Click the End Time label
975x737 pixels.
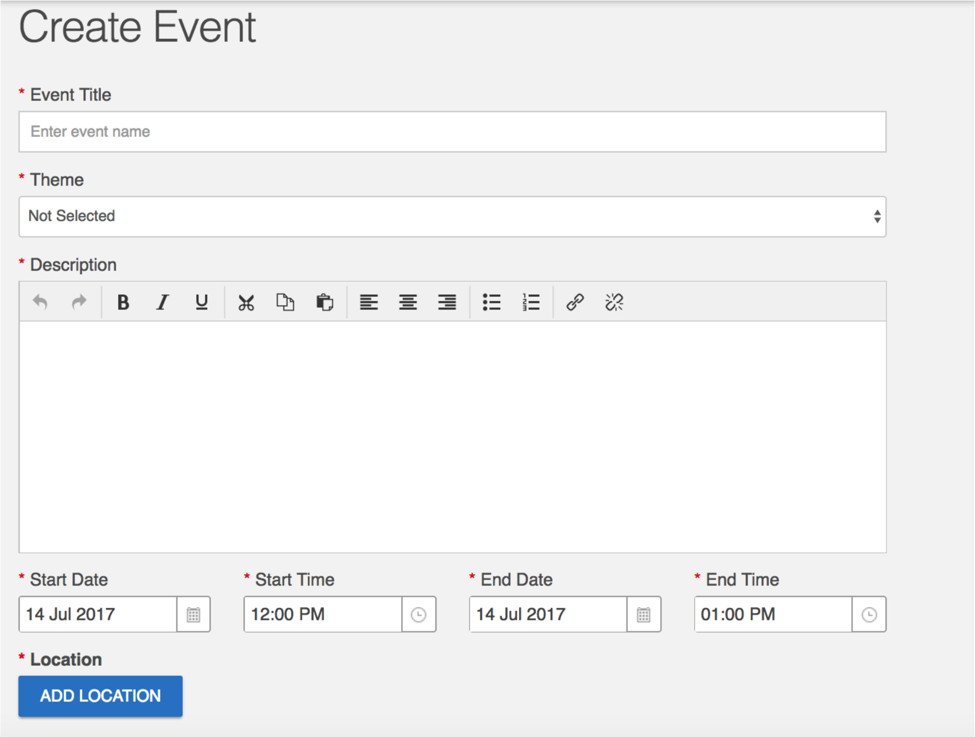pyautogui.click(x=742, y=580)
